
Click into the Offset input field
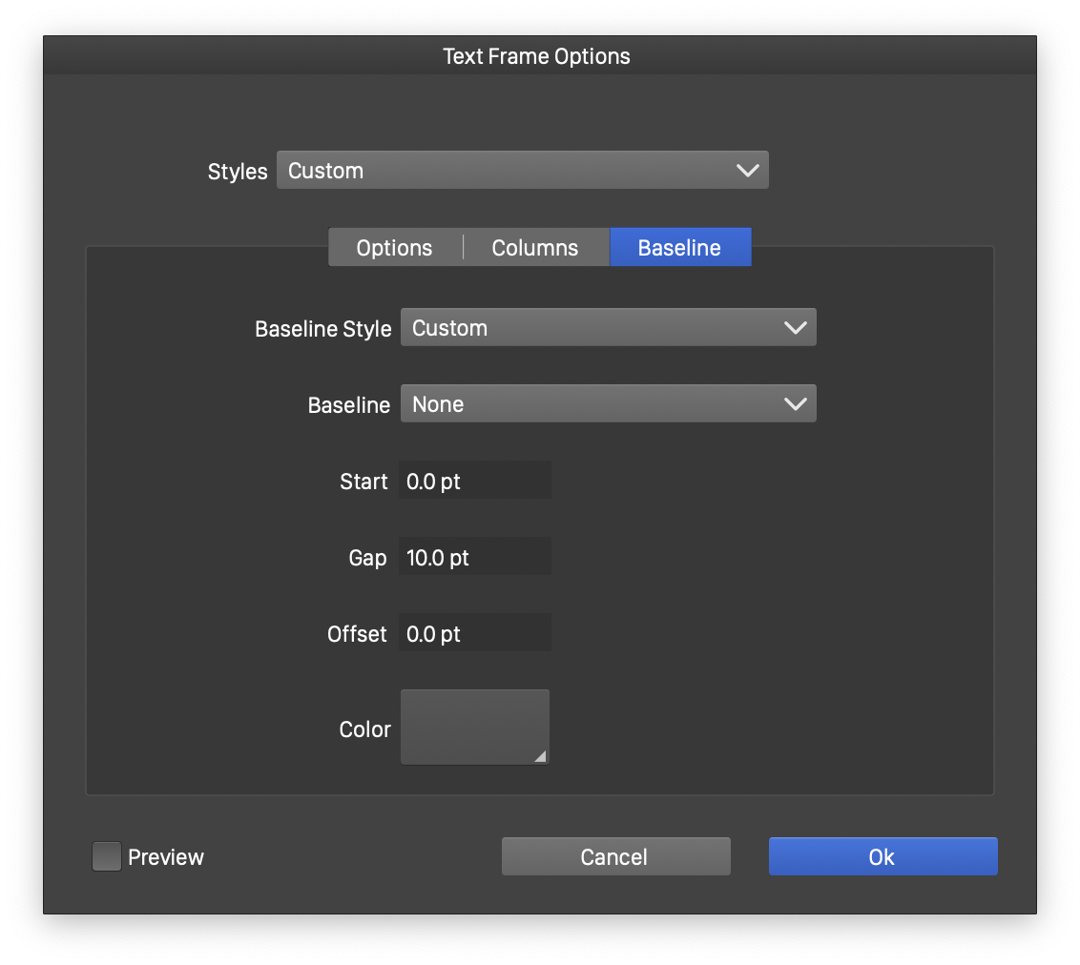475,634
